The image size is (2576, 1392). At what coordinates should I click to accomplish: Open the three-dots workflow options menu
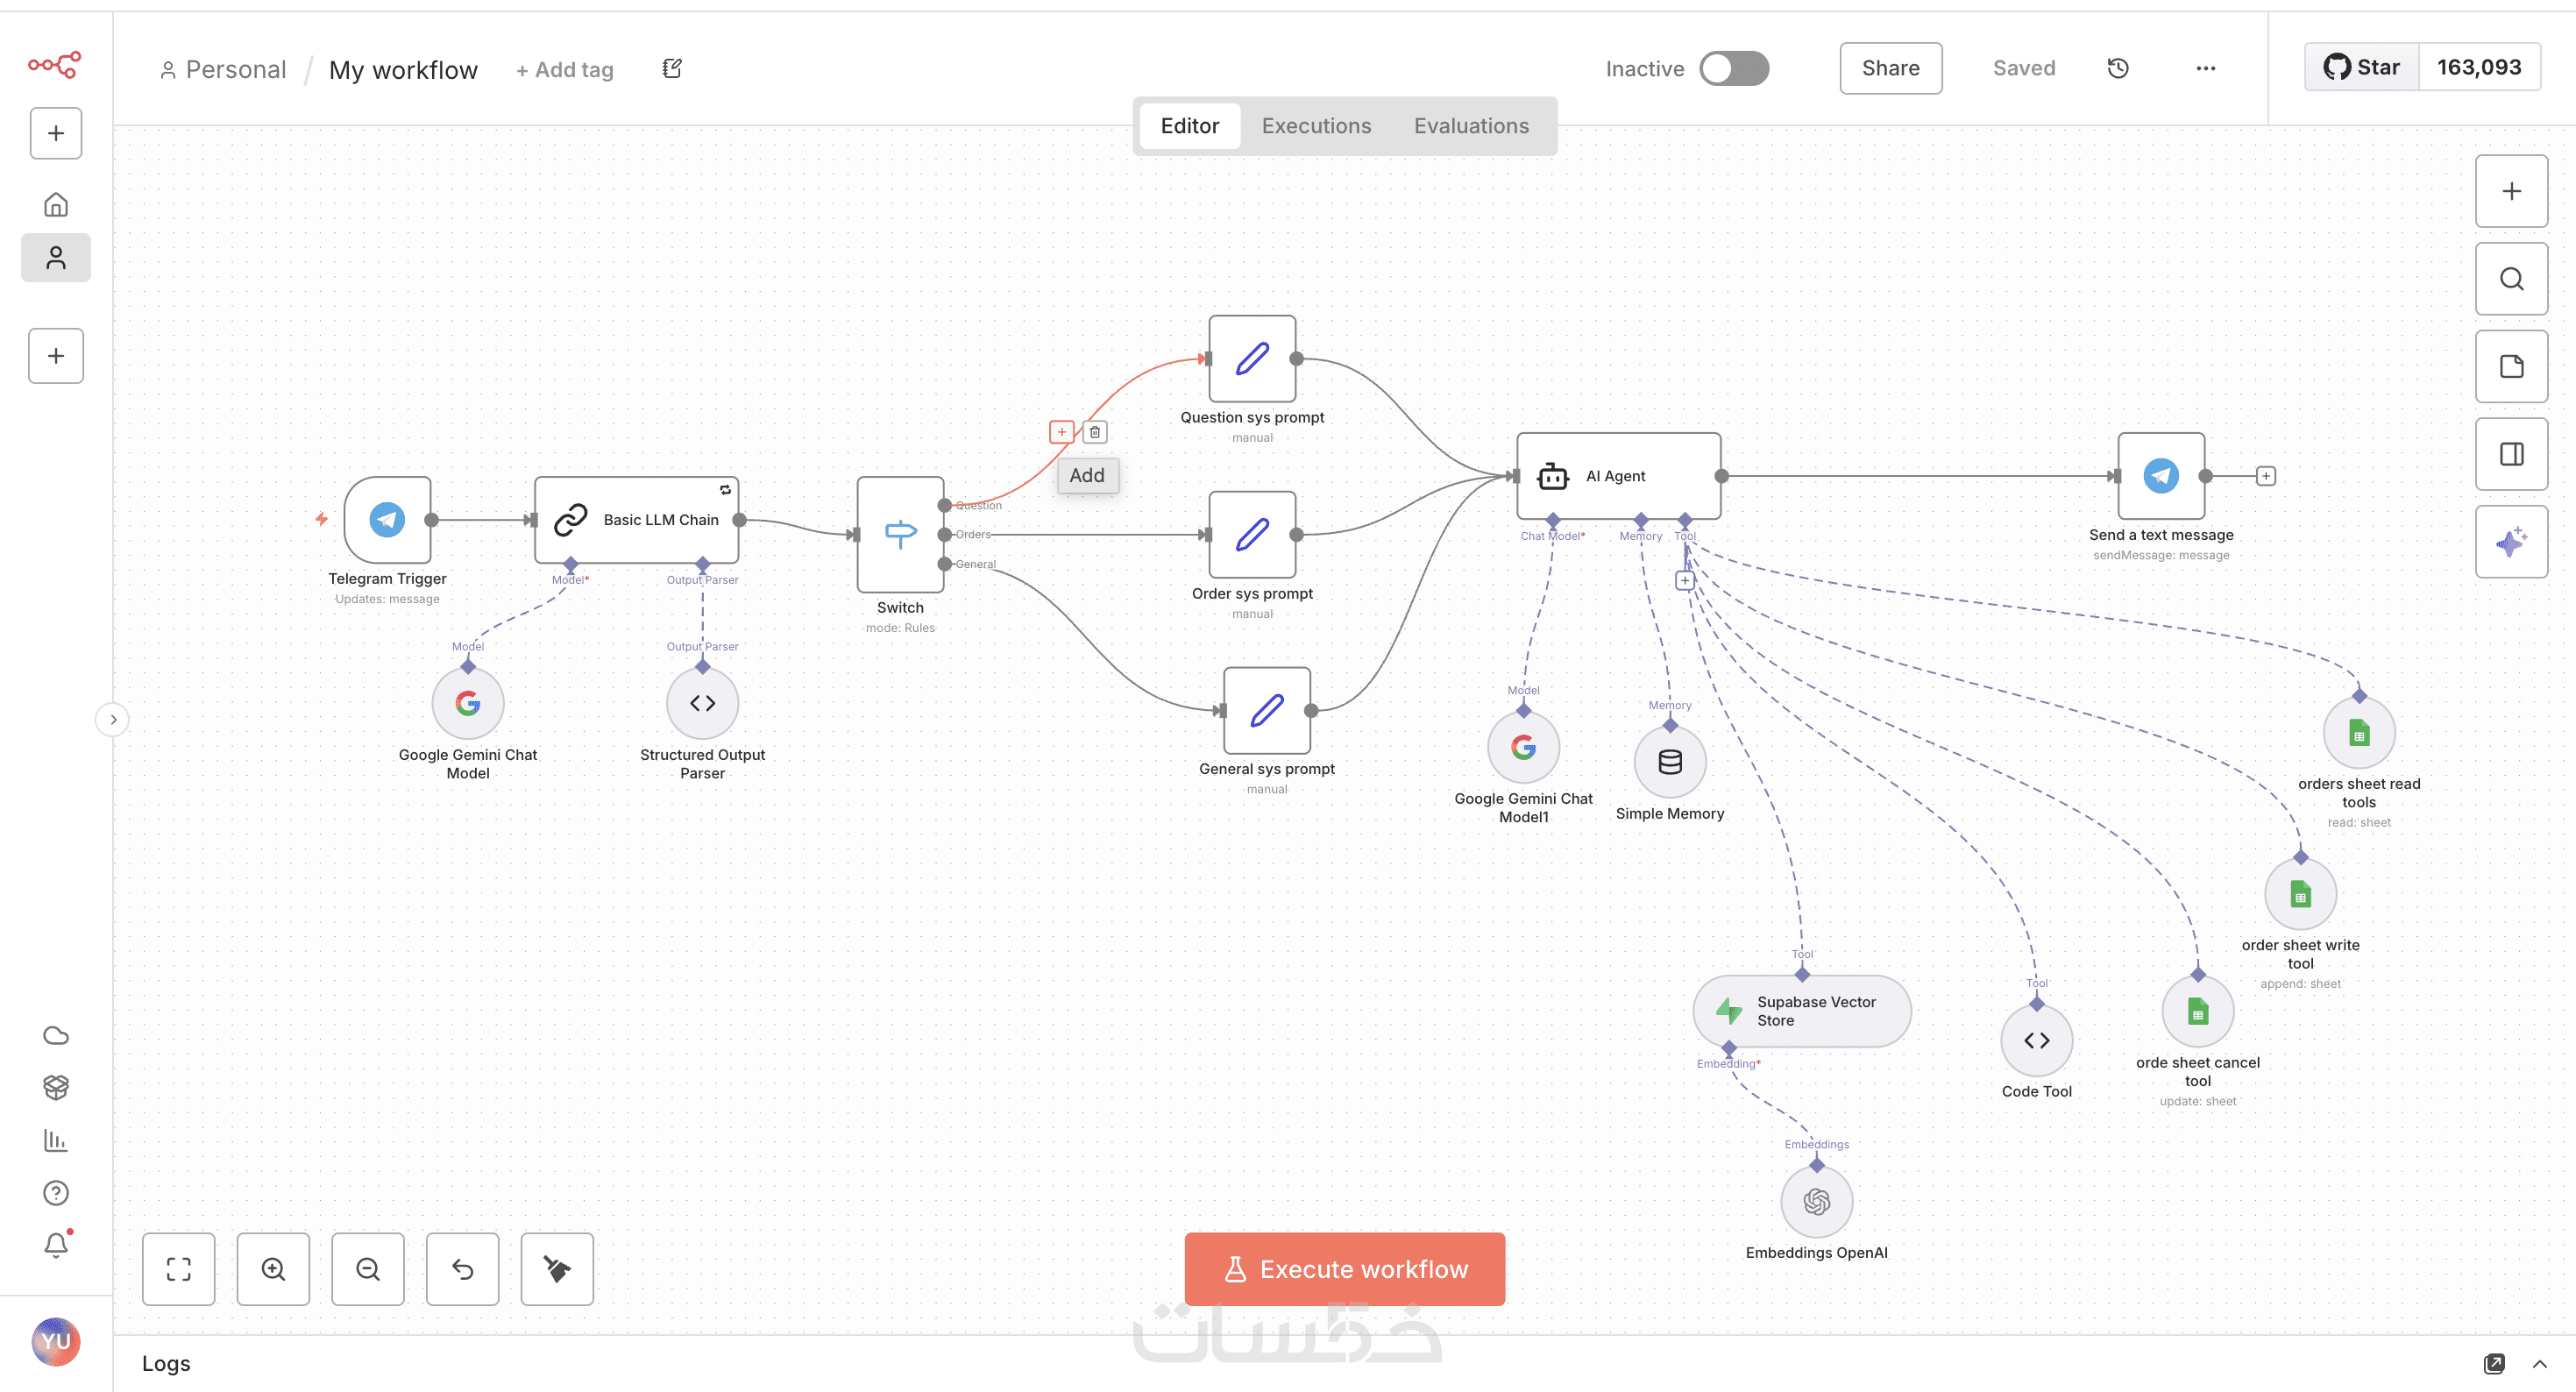click(x=2205, y=68)
